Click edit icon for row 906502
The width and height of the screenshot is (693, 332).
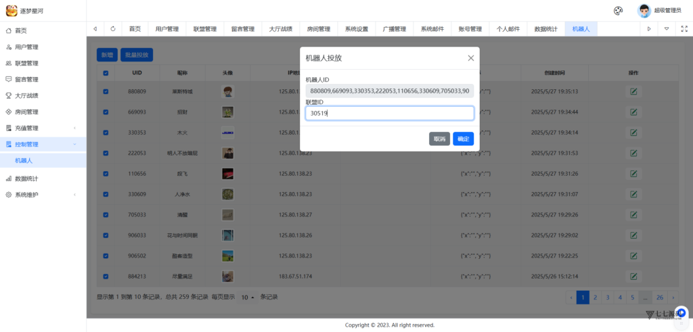tap(633, 256)
